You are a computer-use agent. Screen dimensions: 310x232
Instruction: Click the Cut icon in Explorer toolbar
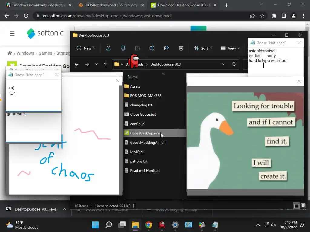coord(108,48)
